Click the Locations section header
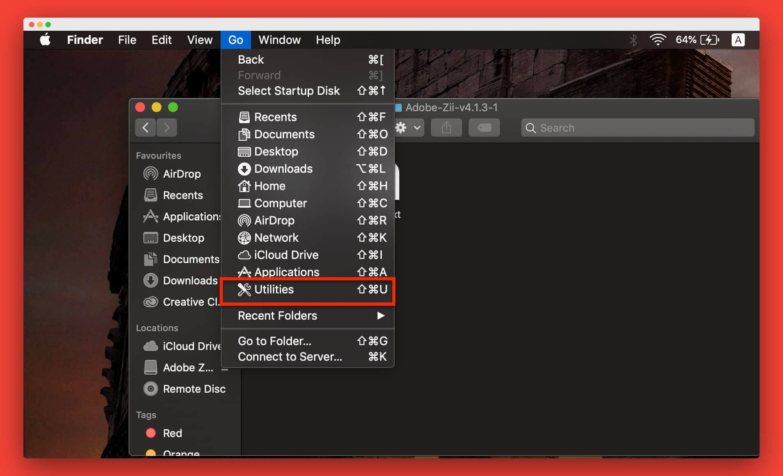This screenshot has width=783, height=476. tap(157, 328)
